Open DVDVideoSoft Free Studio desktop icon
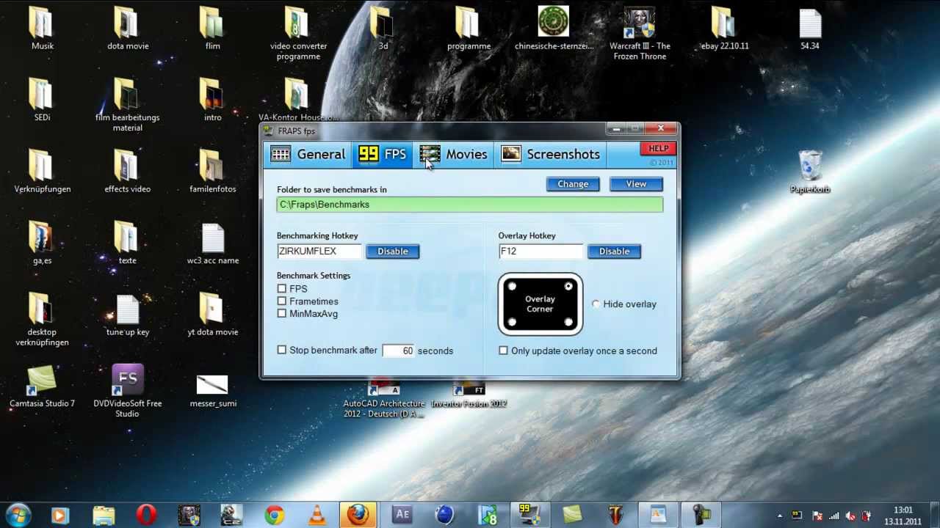Image resolution: width=940 pixels, height=528 pixels. pyautogui.click(x=127, y=381)
